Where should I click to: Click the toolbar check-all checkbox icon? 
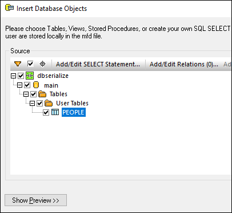tap(30, 64)
